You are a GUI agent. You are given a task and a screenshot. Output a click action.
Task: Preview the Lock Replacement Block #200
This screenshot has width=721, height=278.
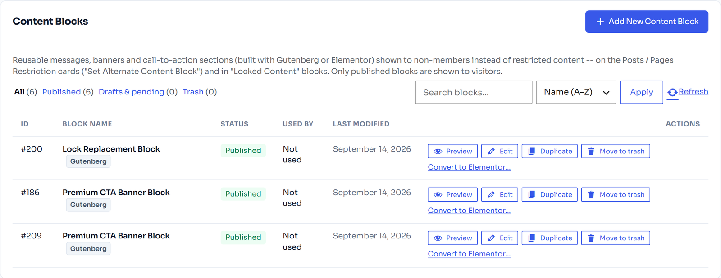pyautogui.click(x=452, y=151)
